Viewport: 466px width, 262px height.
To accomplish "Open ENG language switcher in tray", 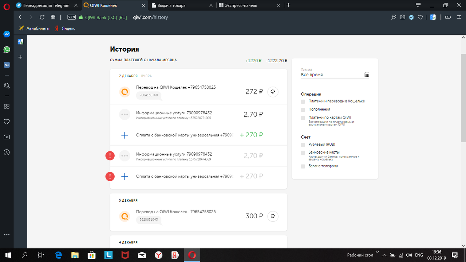I will [419, 255].
